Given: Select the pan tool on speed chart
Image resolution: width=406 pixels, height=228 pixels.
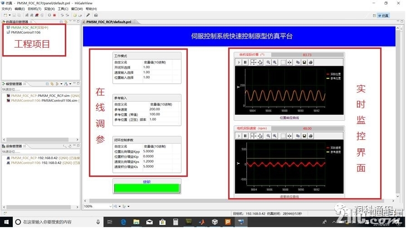Looking at the screenshot, I should click(x=254, y=136).
